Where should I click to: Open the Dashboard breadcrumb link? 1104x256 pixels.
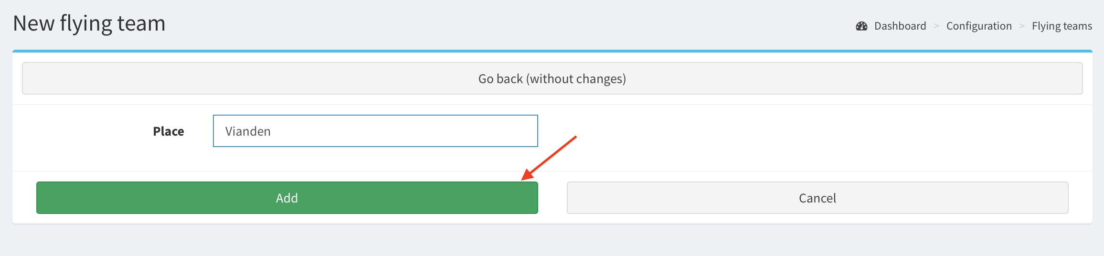900,26
